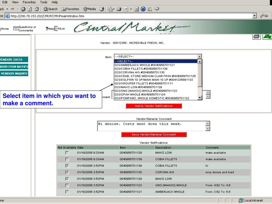Click the ?Help link in header

click(50, 29)
